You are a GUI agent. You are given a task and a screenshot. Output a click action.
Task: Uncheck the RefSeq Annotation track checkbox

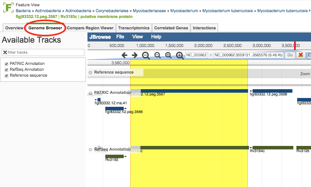[6, 70]
